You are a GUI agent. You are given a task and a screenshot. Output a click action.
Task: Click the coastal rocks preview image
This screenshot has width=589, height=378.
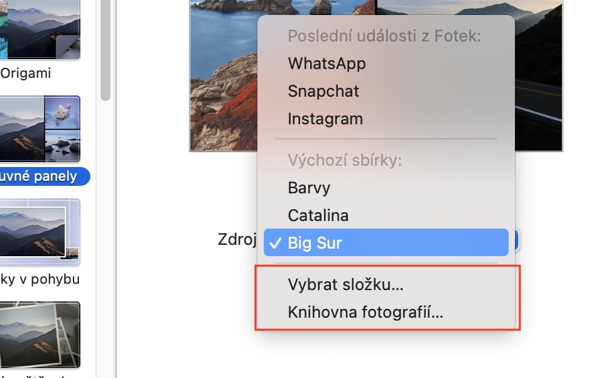pos(224,75)
